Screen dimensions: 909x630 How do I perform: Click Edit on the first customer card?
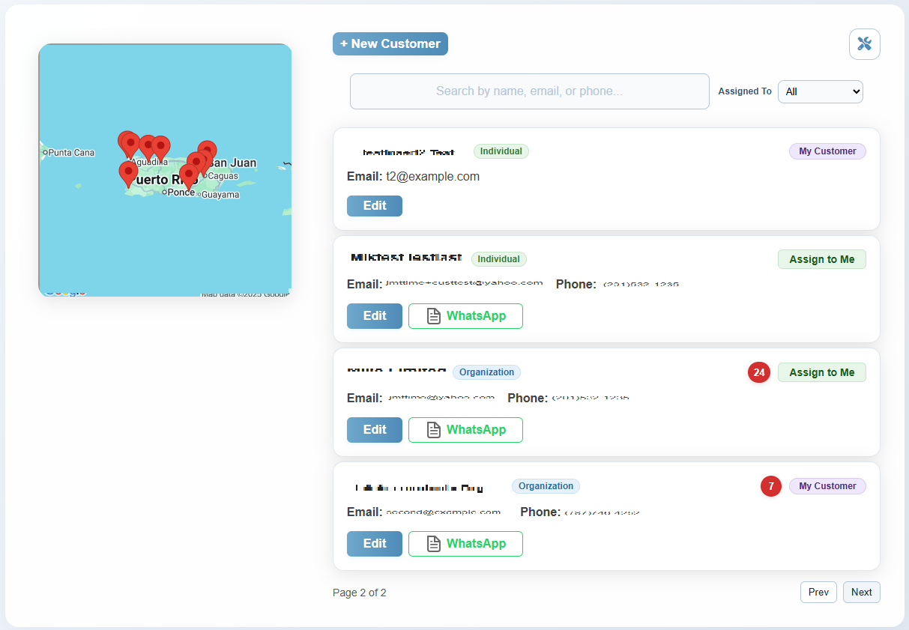pos(374,205)
